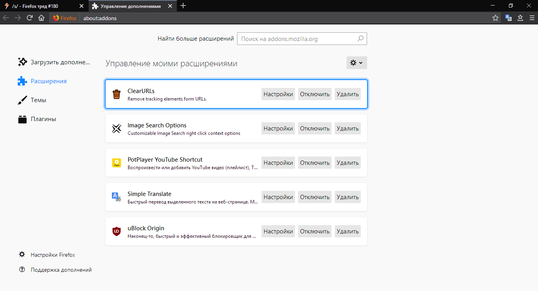Click the back navigation arrow
This screenshot has width=538, height=291.
(x=6, y=18)
